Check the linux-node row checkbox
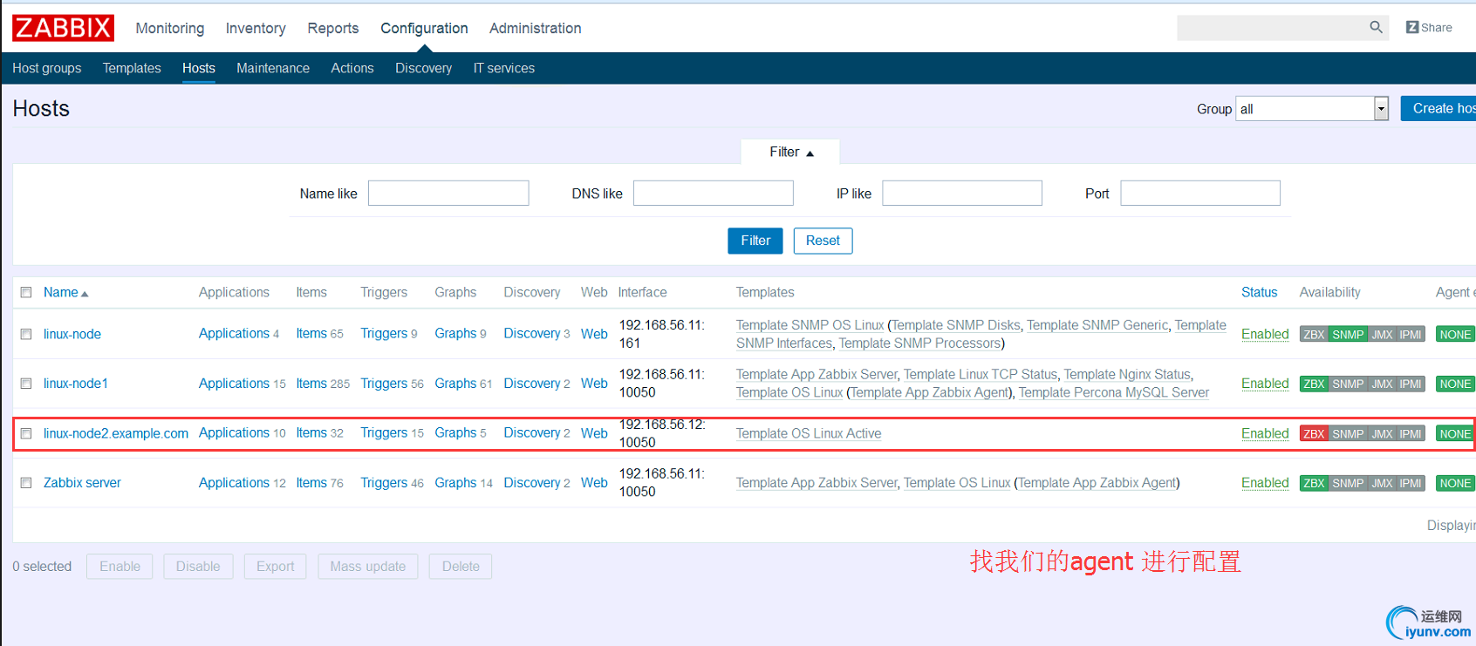This screenshot has height=646, width=1476. pos(26,335)
